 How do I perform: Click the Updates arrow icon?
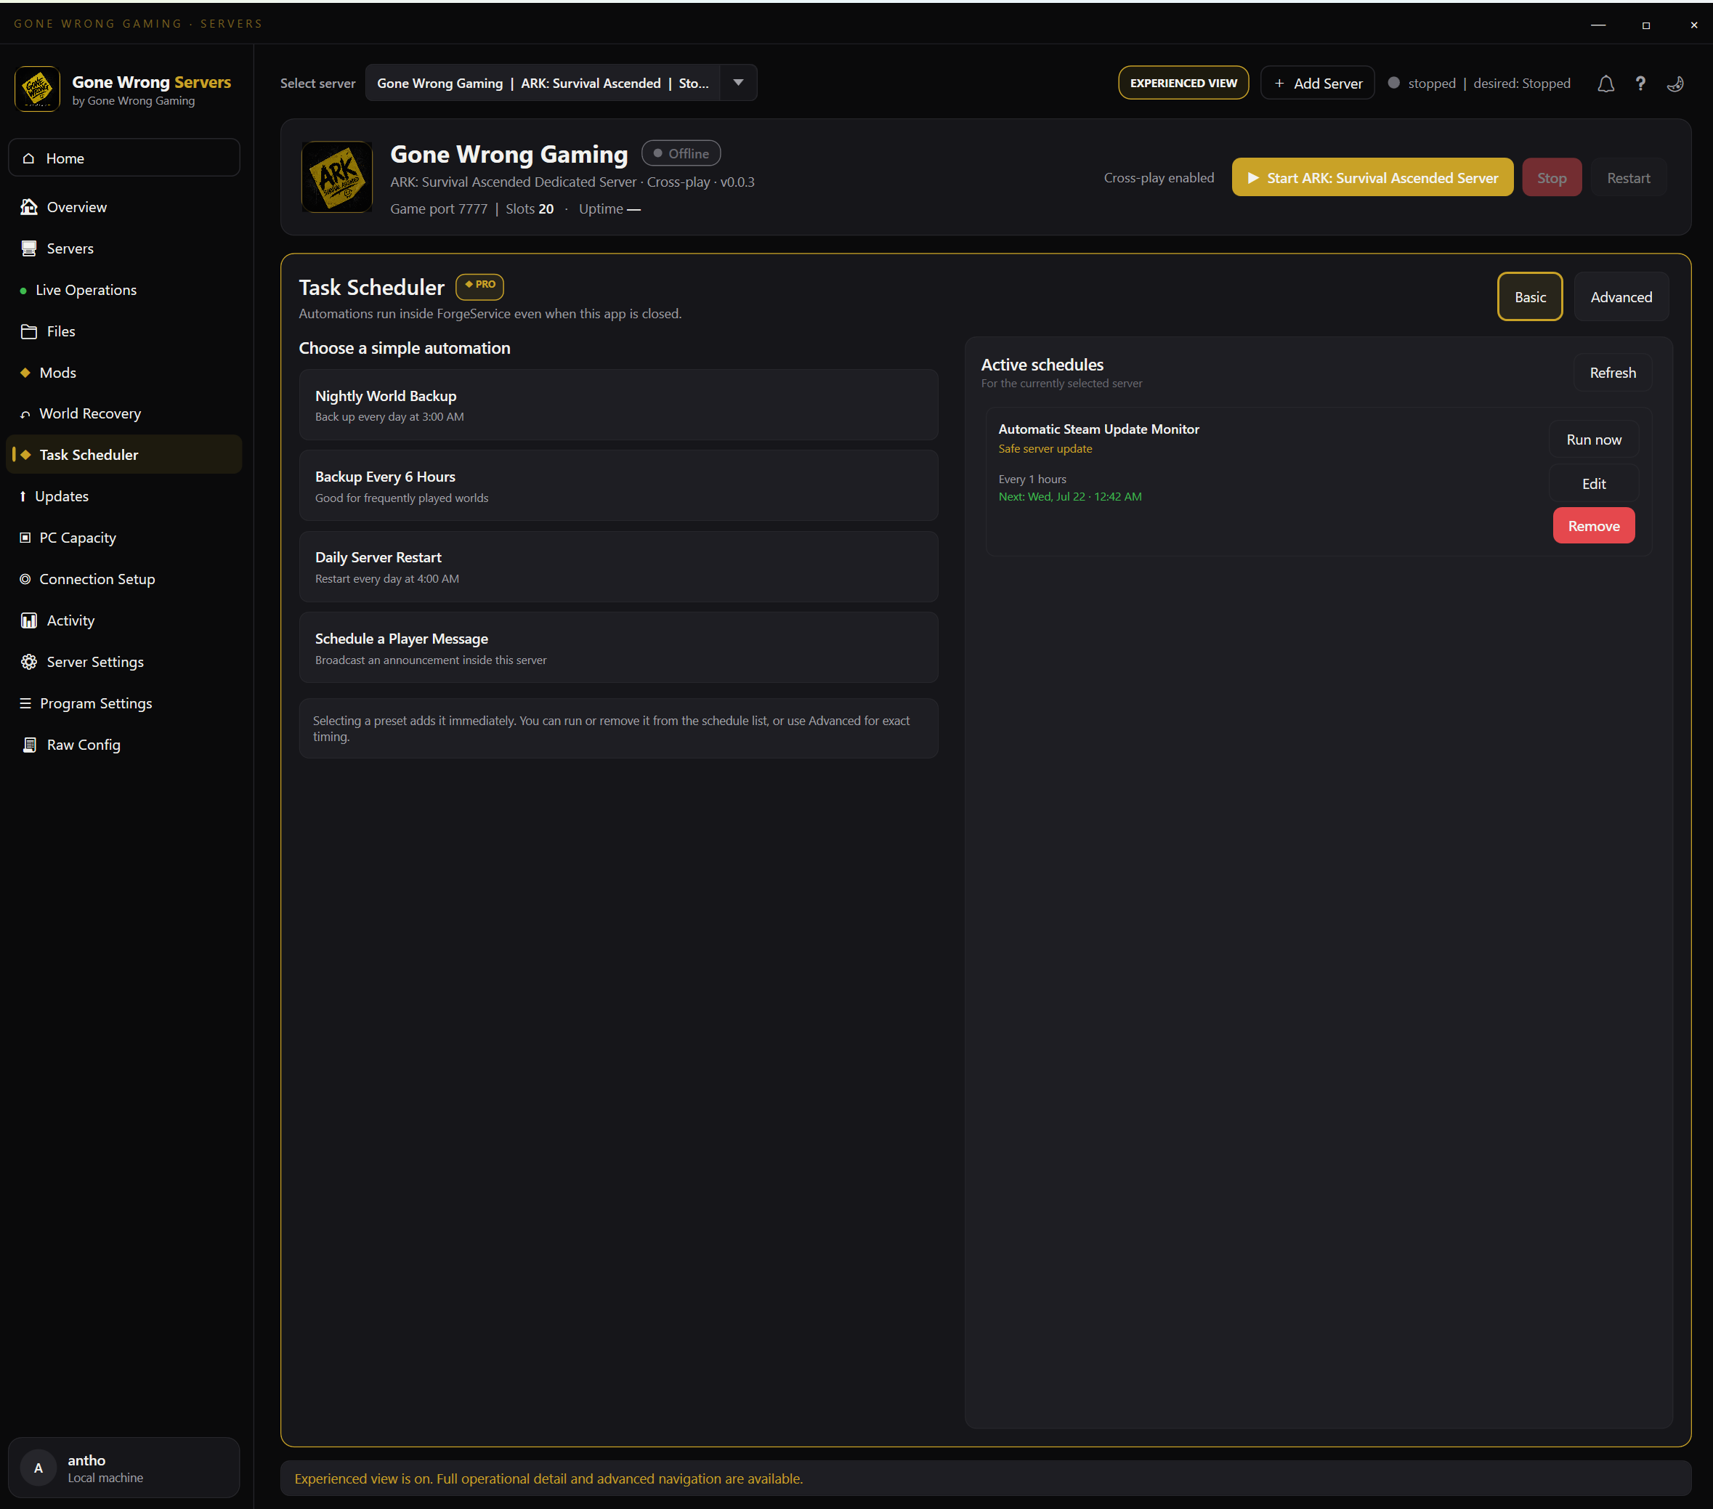pos(23,496)
